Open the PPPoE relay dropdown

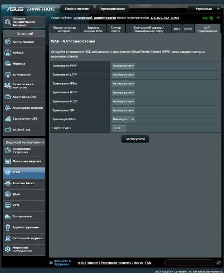coord(123,119)
